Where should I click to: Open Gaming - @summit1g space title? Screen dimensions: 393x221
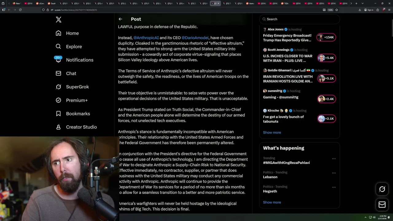point(281,97)
